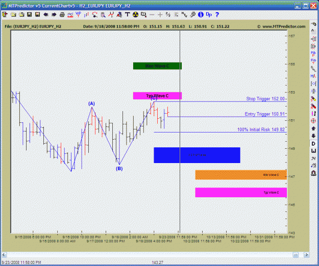Click Entry Trigger 150.91 label
The image size is (319, 266).
pos(264,114)
